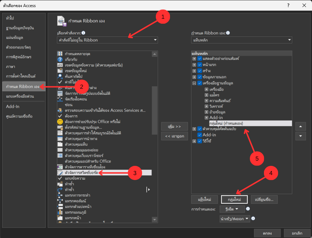The height and width of the screenshot is (238, 312).
Task: Click the กลุ่มใหม่ button
Action: point(234,199)
